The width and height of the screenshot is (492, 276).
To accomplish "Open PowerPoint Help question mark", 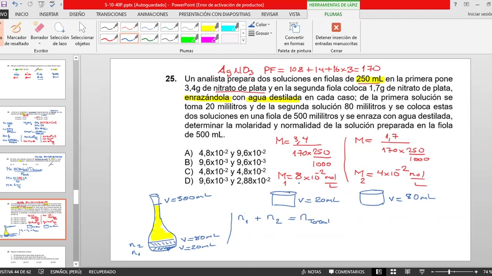I will pos(455,4).
